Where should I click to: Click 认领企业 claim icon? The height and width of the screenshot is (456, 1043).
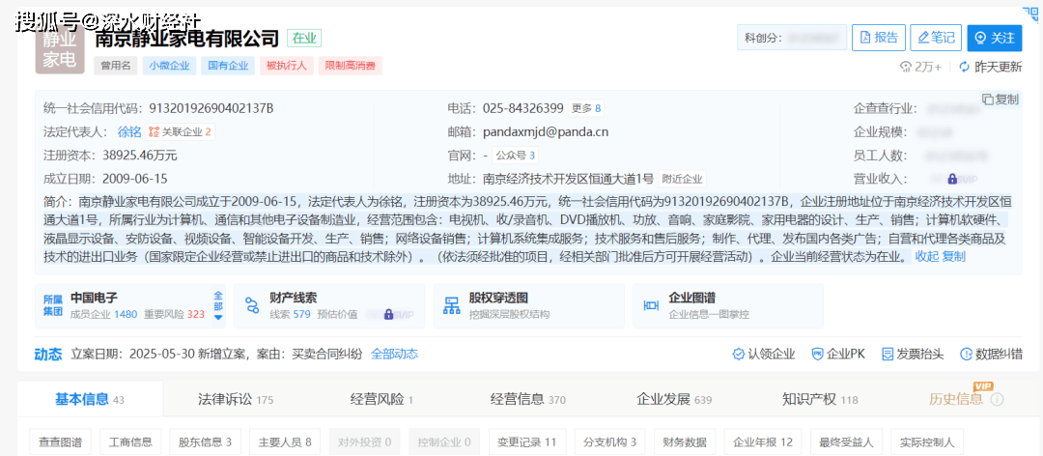[738, 355]
